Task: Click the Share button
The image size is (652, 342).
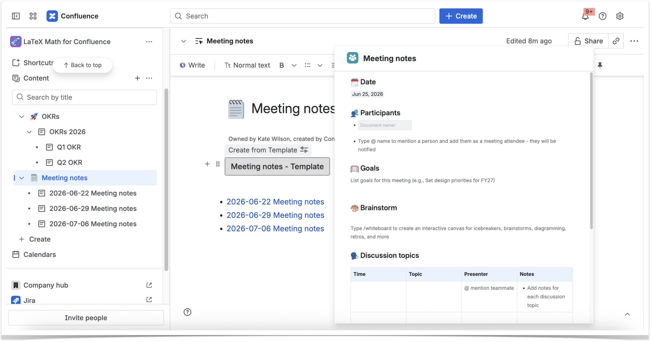Action: click(x=588, y=41)
